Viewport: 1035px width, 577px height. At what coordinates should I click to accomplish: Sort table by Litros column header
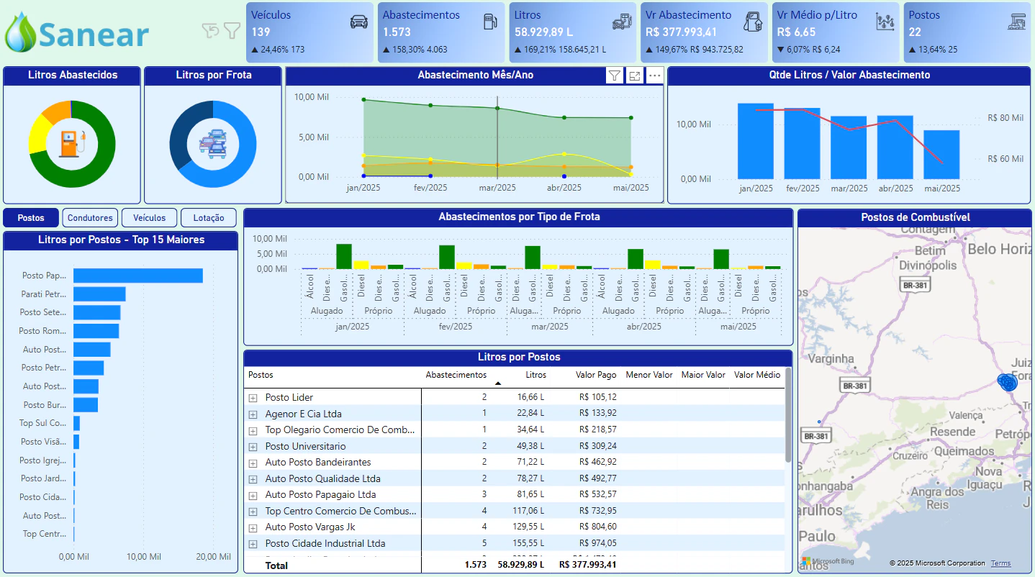point(535,375)
